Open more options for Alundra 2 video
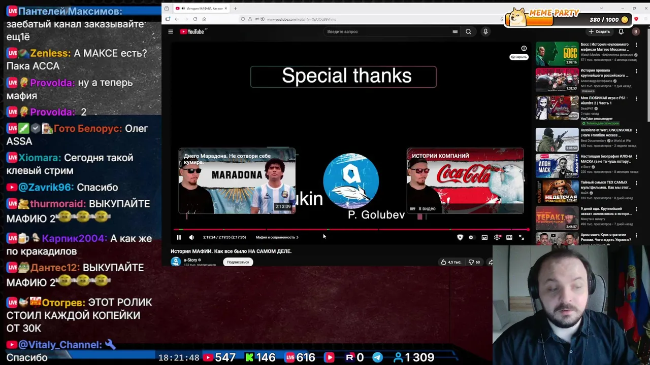Viewport: 650px width, 365px height. coord(636,99)
